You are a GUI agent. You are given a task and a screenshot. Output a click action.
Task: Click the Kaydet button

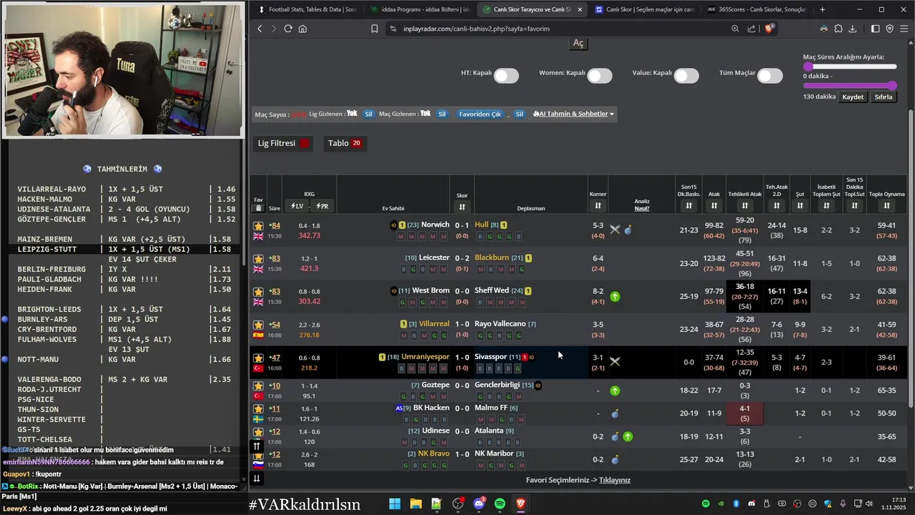[x=853, y=97]
